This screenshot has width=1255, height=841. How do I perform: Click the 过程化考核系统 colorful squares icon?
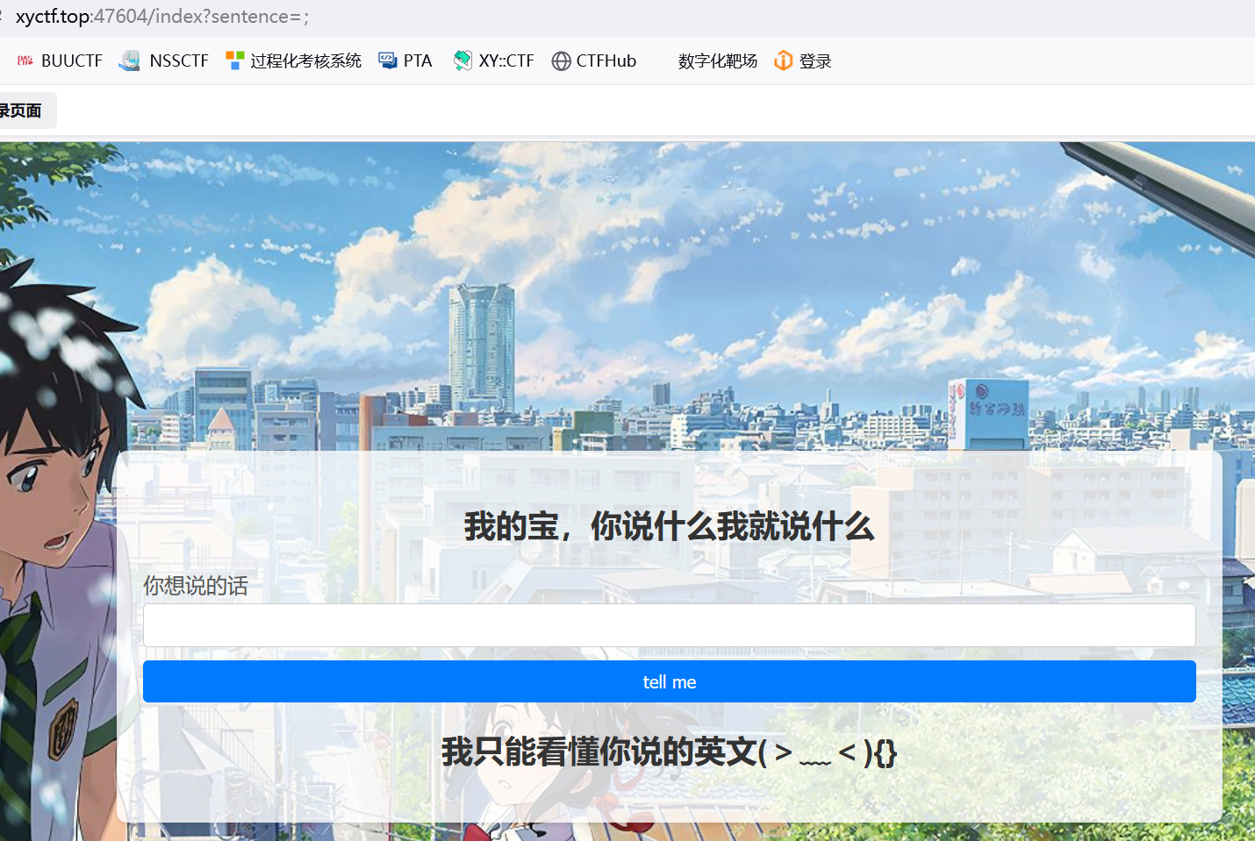point(234,61)
